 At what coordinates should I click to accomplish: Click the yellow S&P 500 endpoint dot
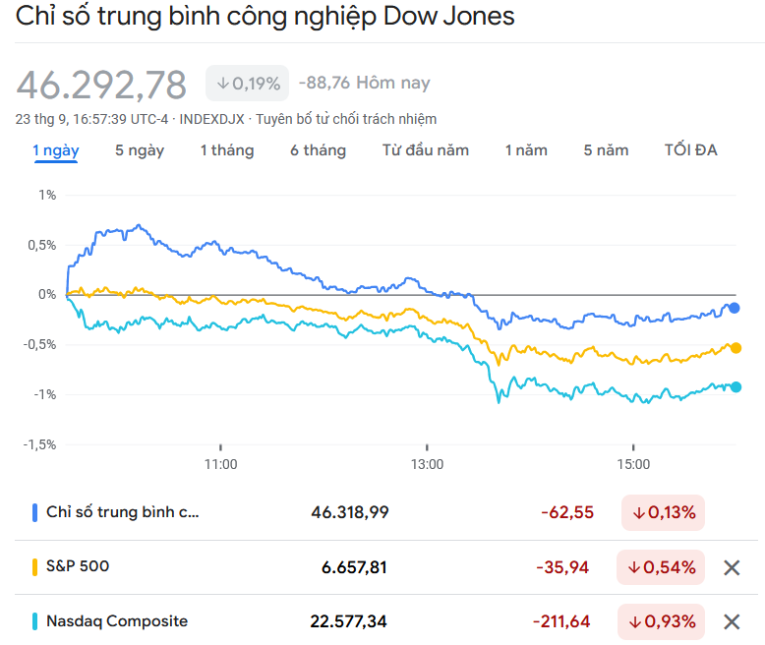click(736, 347)
